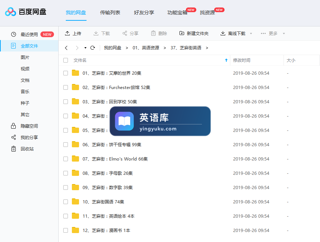Image resolution: width=320 pixels, height=242 pixels.
Task: Go to 01、英语资源 in breadcrumb
Action: (146, 48)
